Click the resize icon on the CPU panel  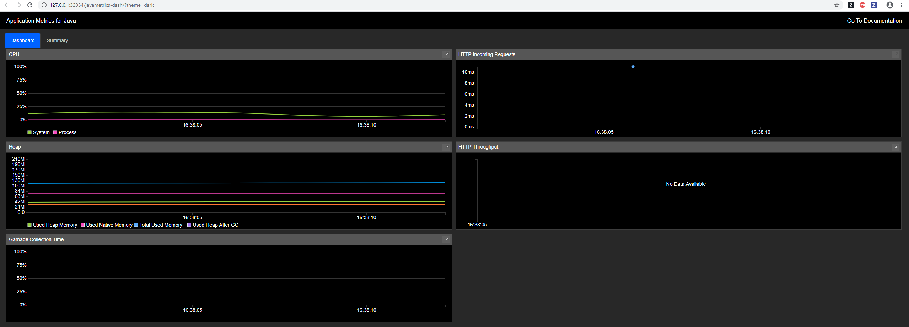[x=447, y=54]
